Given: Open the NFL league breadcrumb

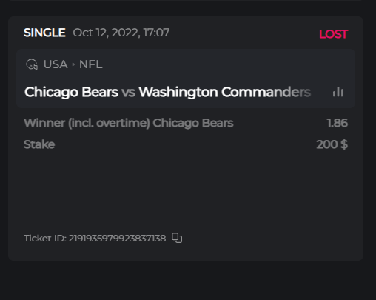Looking at the screenshot, I should click(90, 64).
